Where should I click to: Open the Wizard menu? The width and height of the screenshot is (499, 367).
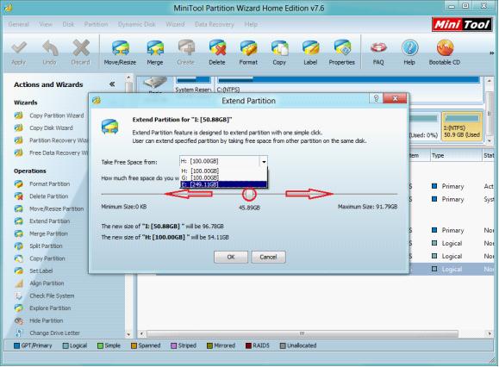click(x=175, y=24)
